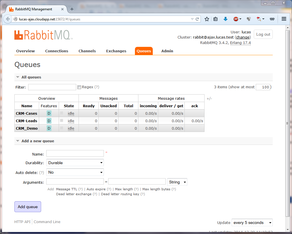Screen dimensions: 292x234
Task: Click the browser address bar URL
Action: click(x=49, y=19)
